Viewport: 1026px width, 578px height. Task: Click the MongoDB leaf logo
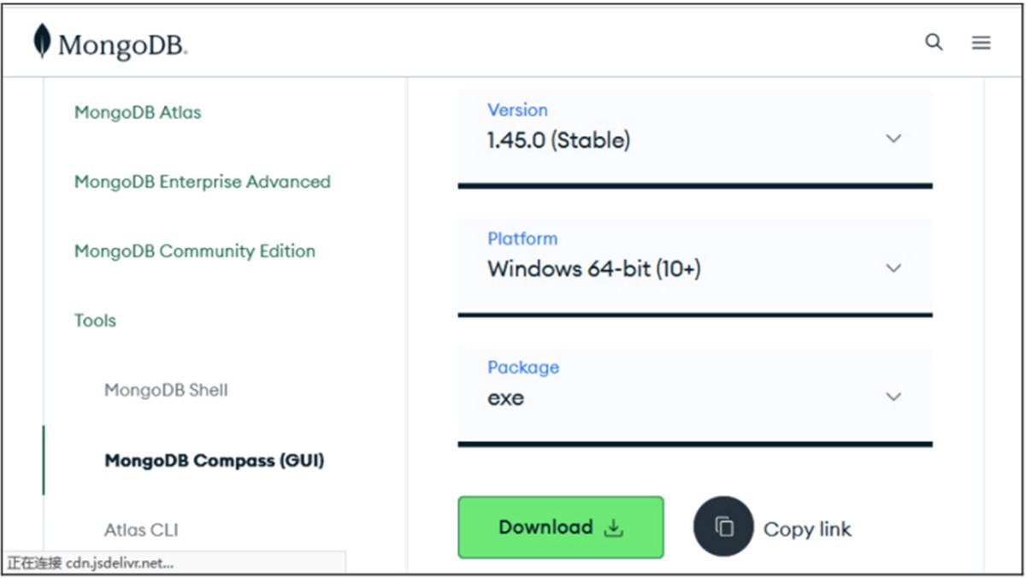pyautogui.click(x=41, y=41)
